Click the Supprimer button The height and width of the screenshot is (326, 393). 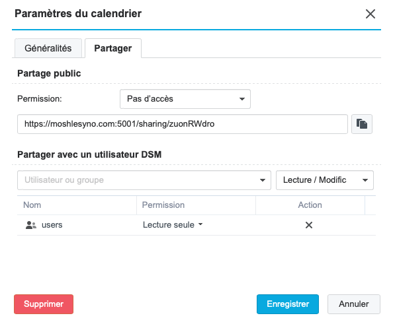pyautogui.click(x=44, y=304)
